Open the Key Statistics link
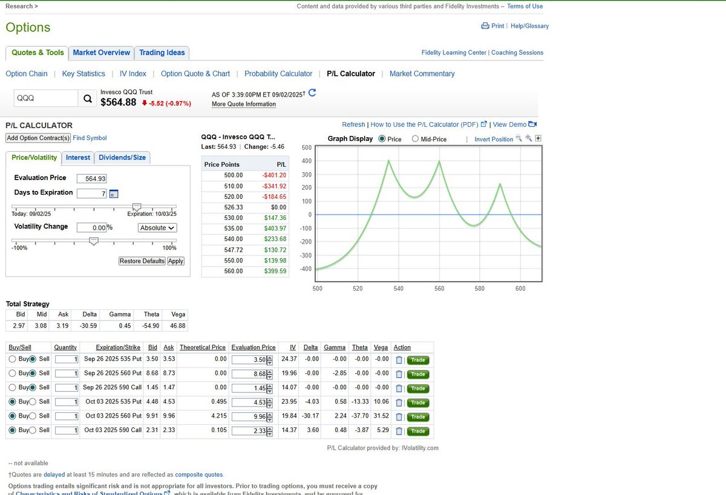 tap(83, 74)
